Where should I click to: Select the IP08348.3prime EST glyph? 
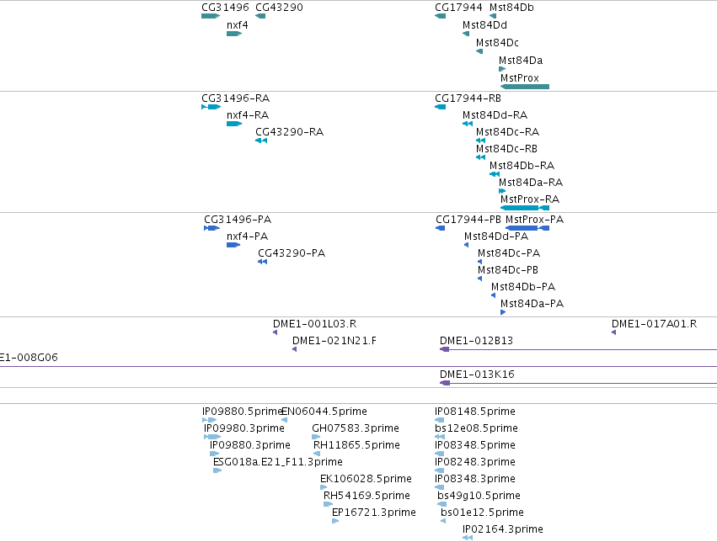click(x=440, y=487)
